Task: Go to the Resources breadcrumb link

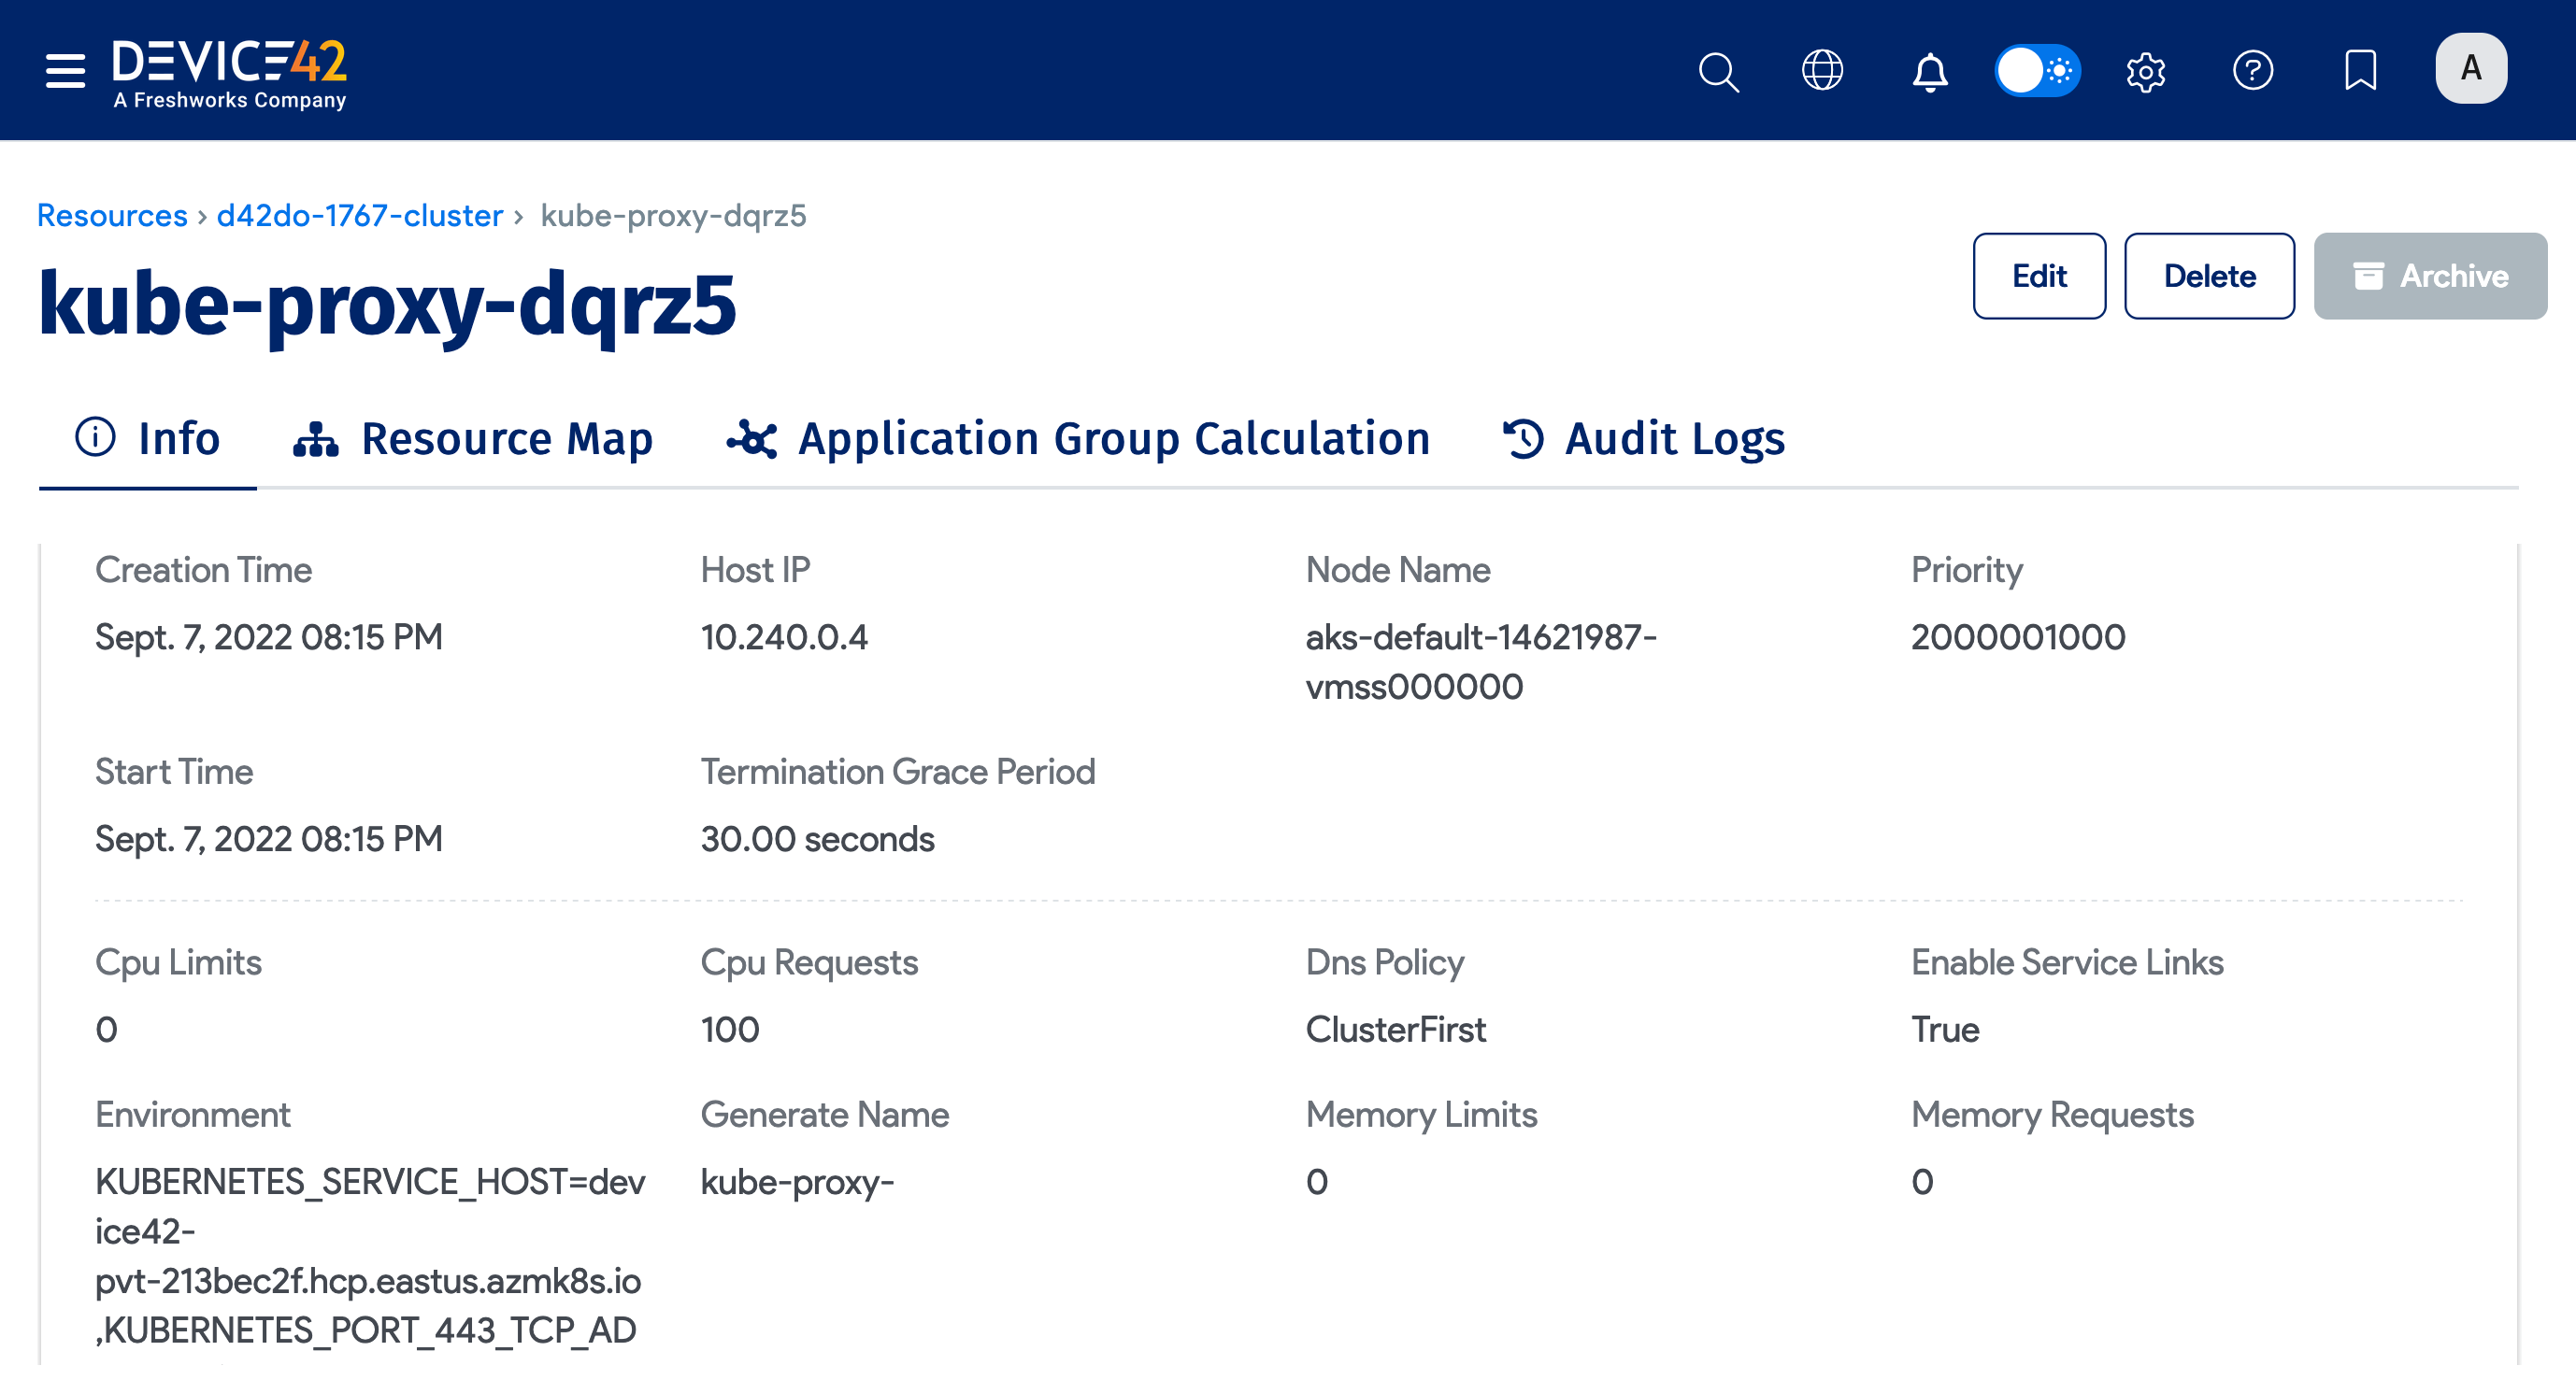Action: pos(112,215)
